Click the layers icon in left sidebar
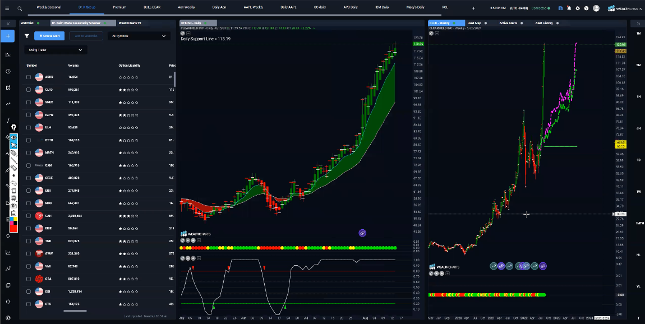The height and width of the screenshot is (324, 645). [8, 285]
